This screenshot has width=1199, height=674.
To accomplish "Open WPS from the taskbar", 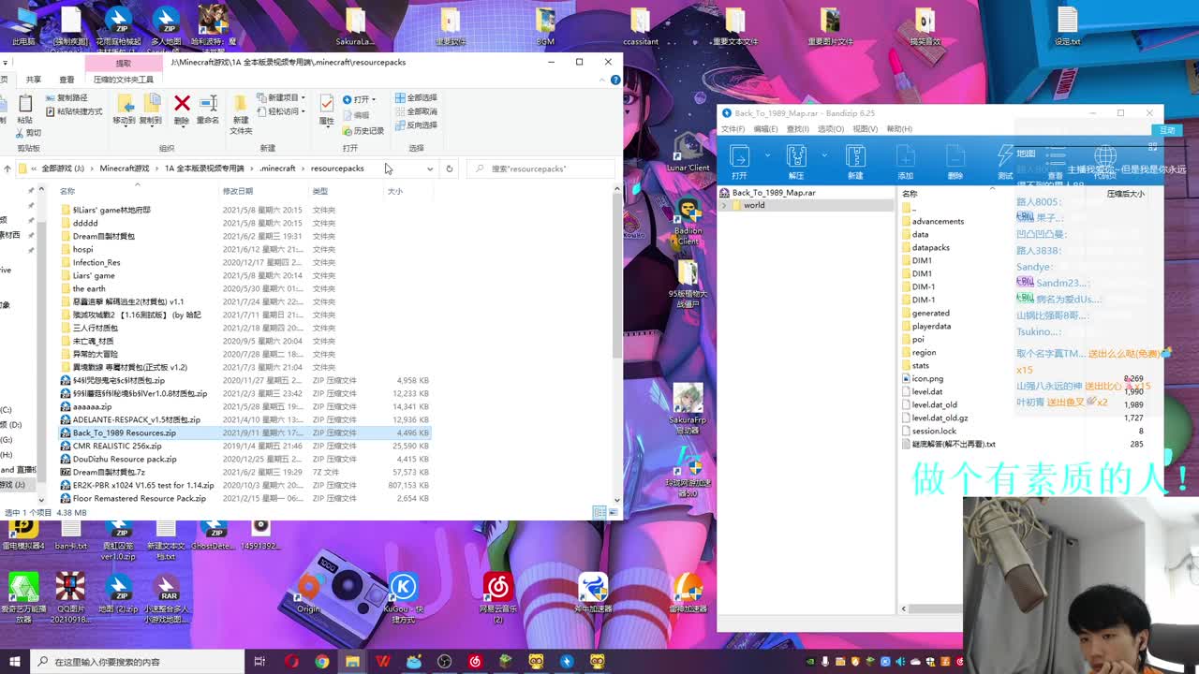I will (383, 662).
